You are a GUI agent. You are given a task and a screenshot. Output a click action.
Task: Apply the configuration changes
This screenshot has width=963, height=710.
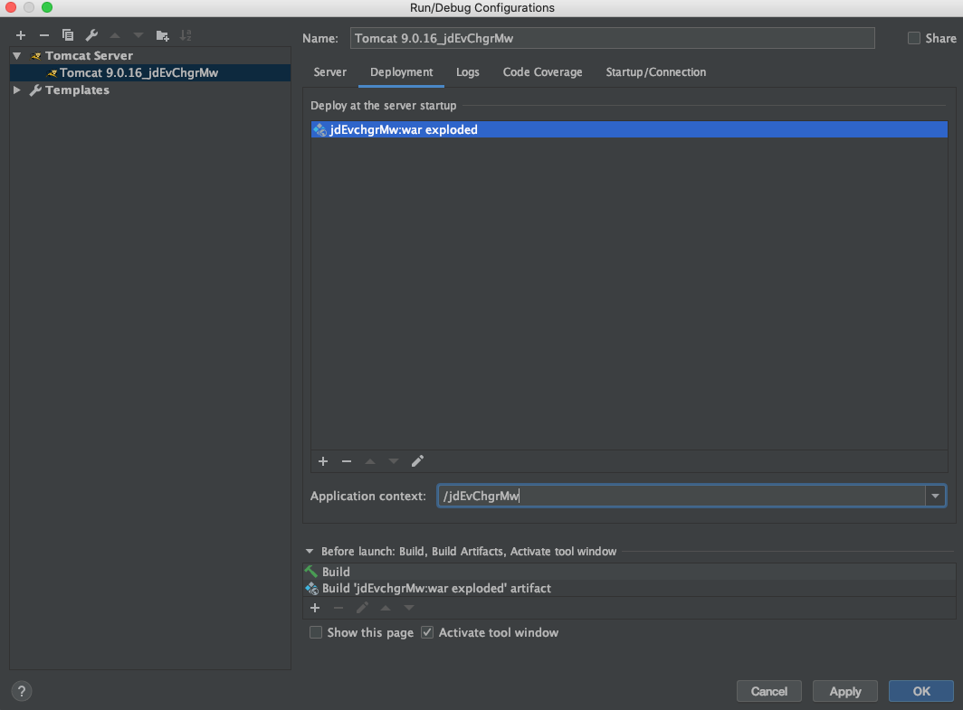pyautogui.click(x=845, y=691)
